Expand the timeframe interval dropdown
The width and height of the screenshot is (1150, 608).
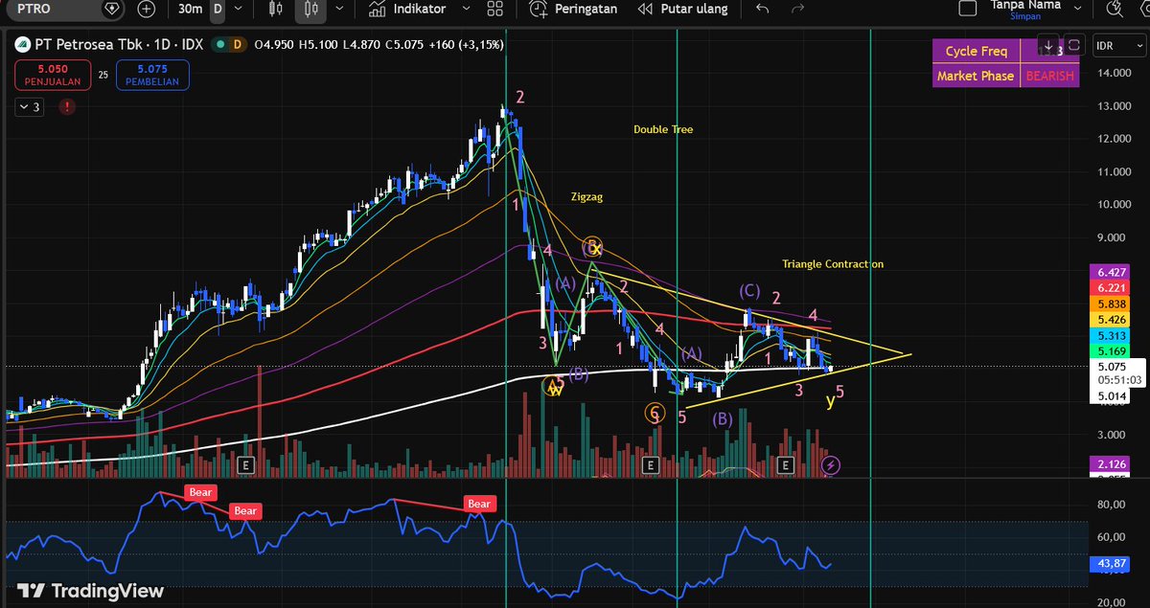240,9
